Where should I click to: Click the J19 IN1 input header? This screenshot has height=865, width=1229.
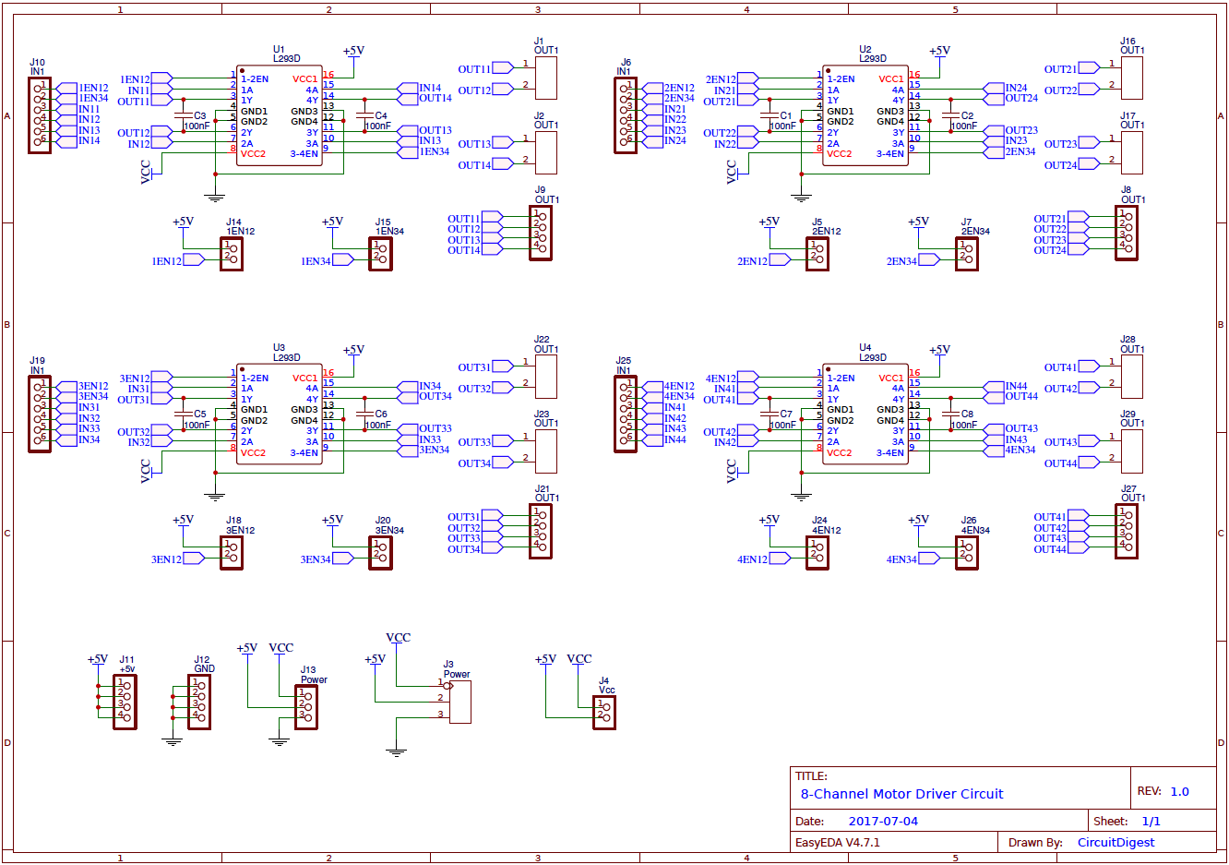point(40,414)
